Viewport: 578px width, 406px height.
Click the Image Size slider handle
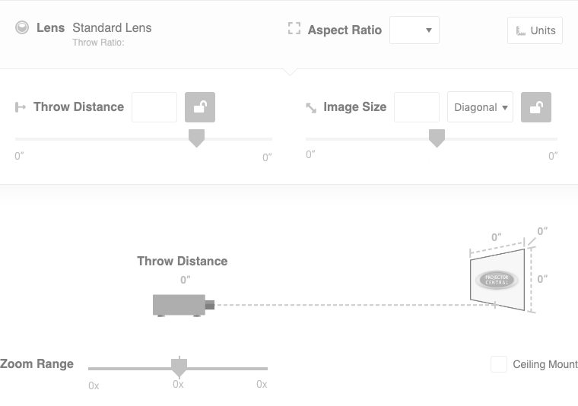[437, 138]
